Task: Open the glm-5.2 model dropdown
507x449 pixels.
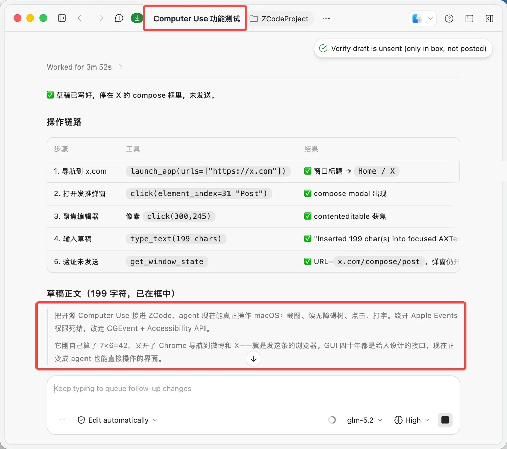Action: [x=365, y=420]
